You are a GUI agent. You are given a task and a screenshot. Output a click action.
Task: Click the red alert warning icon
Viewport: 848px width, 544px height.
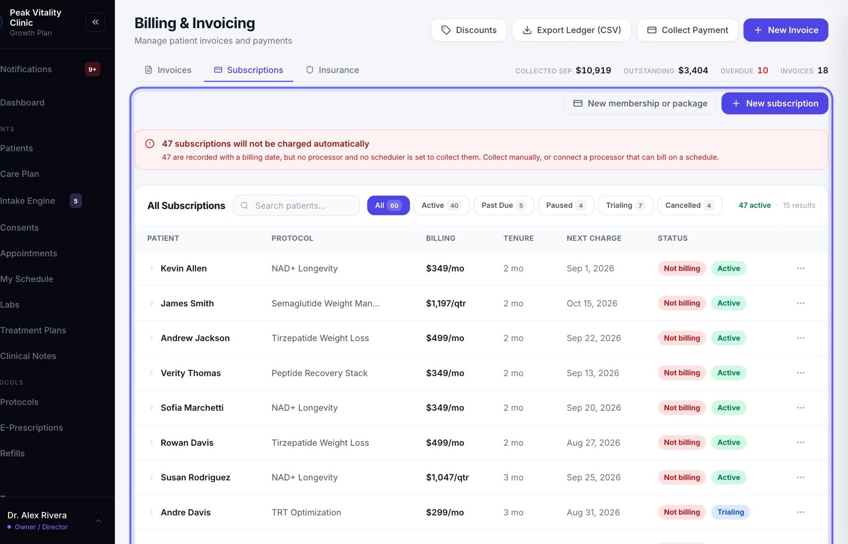(x=150, y=144)
